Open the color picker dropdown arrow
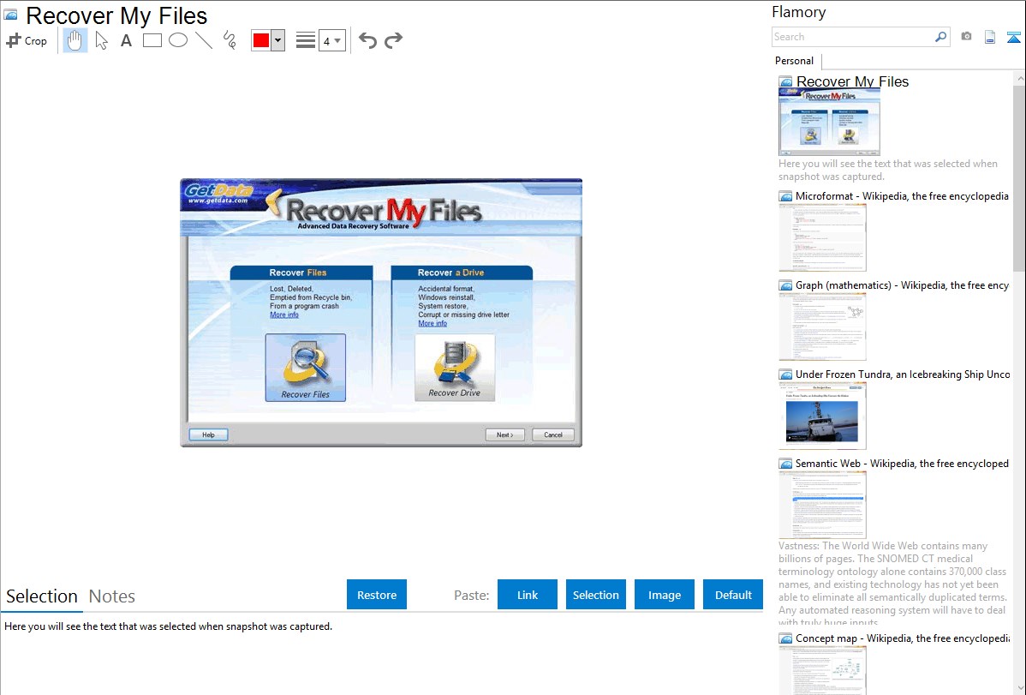Screen dimensions: 1026x695 [278, 40]
